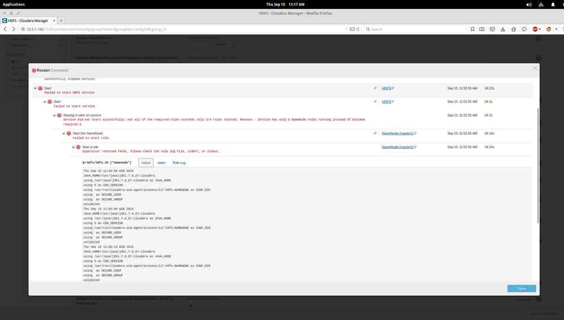Click the error icon beside 'Starting 4 roles on service'
This screenshot has height=320, width=564.
tap(59, 115)
